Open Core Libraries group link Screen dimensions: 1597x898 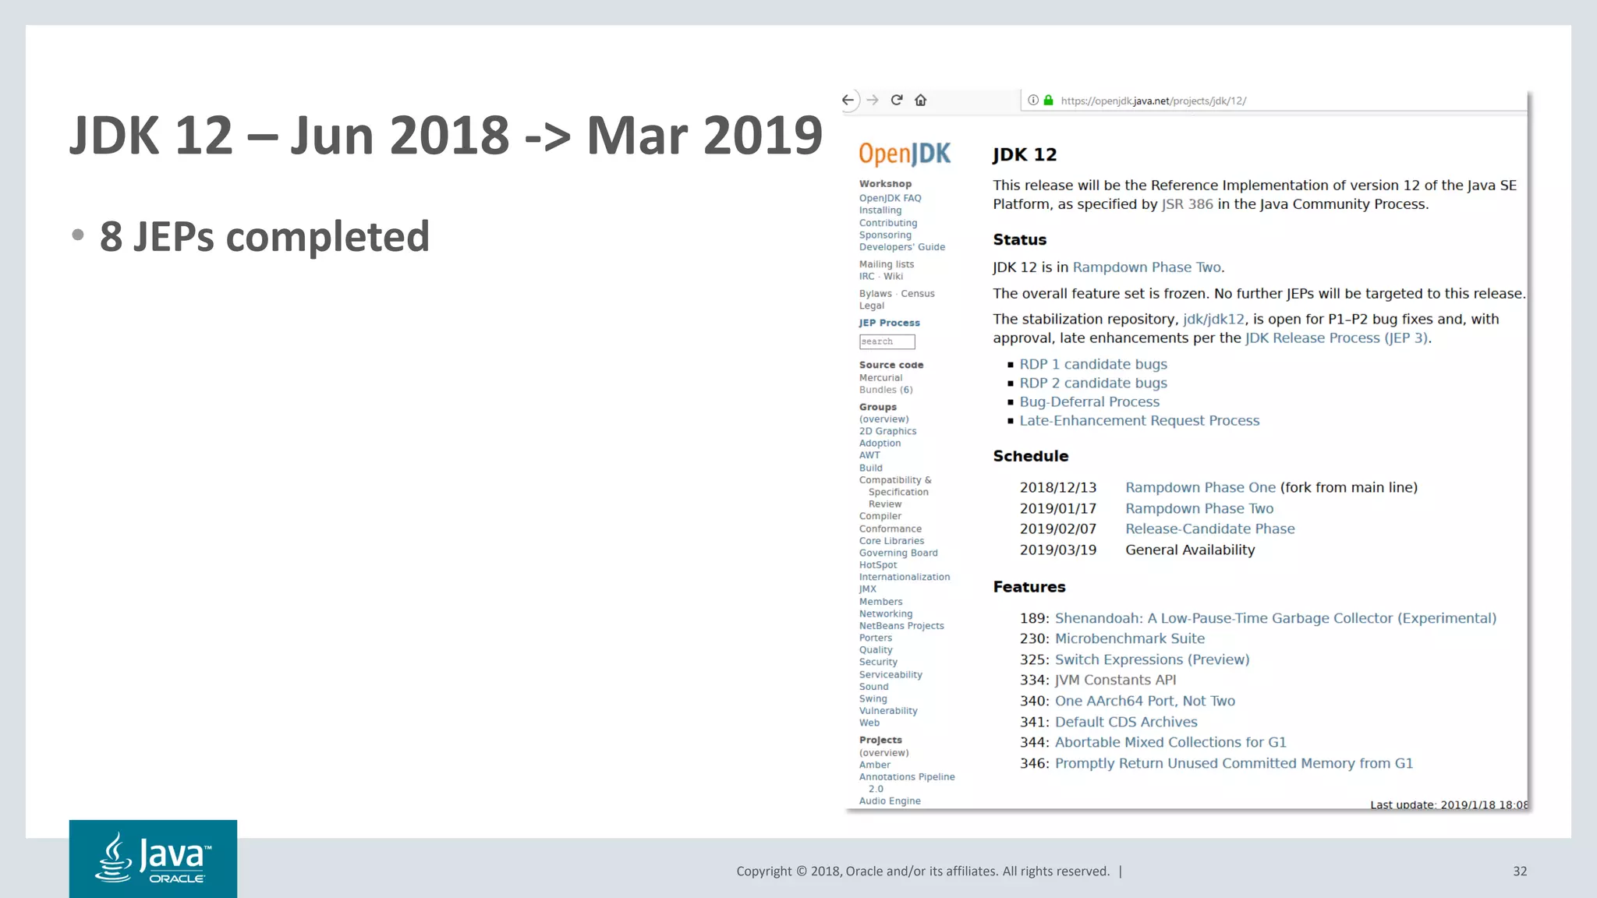[891, 541]
